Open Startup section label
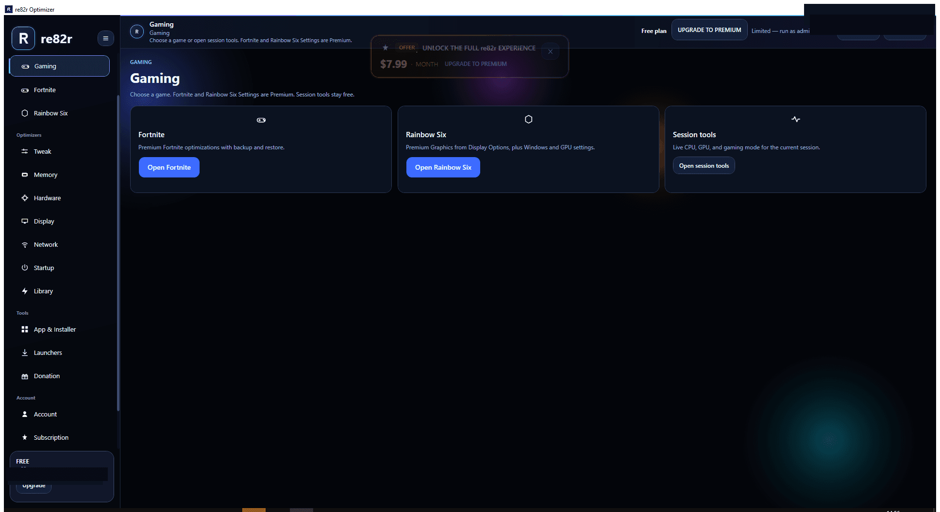940x512 pixels. (x=44, y=268)
